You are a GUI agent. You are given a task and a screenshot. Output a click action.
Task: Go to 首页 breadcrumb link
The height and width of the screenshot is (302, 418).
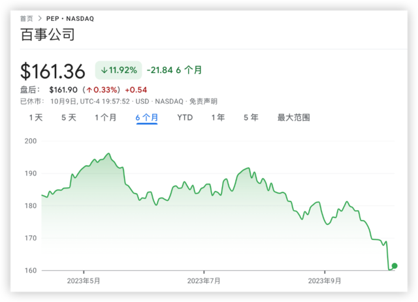click(x=27, y=19)
